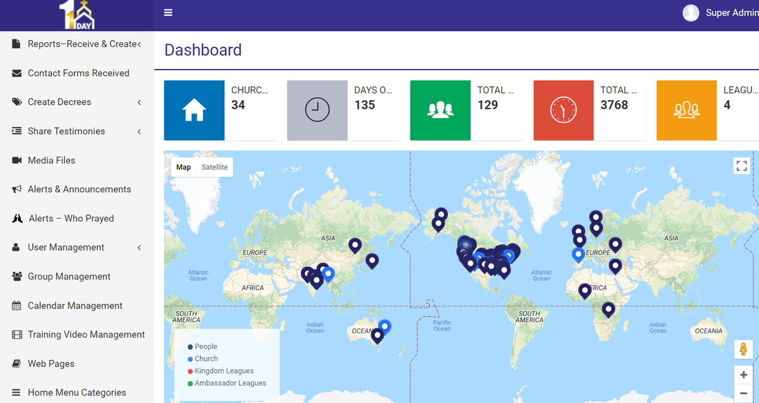Viewport: 759px width, 403px height.
Task: Click the blue house Churches tile icon
Action: (x=194, y=110)
